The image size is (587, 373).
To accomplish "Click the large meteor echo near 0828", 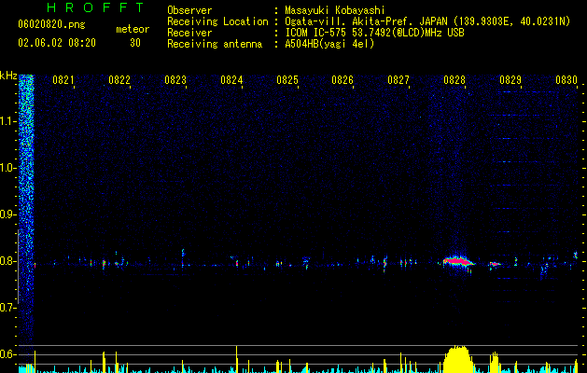I will (x=456, y=261).
